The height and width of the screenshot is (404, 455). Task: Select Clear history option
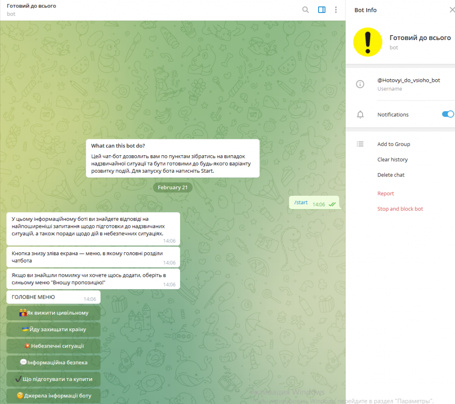[x=392, y=160]
